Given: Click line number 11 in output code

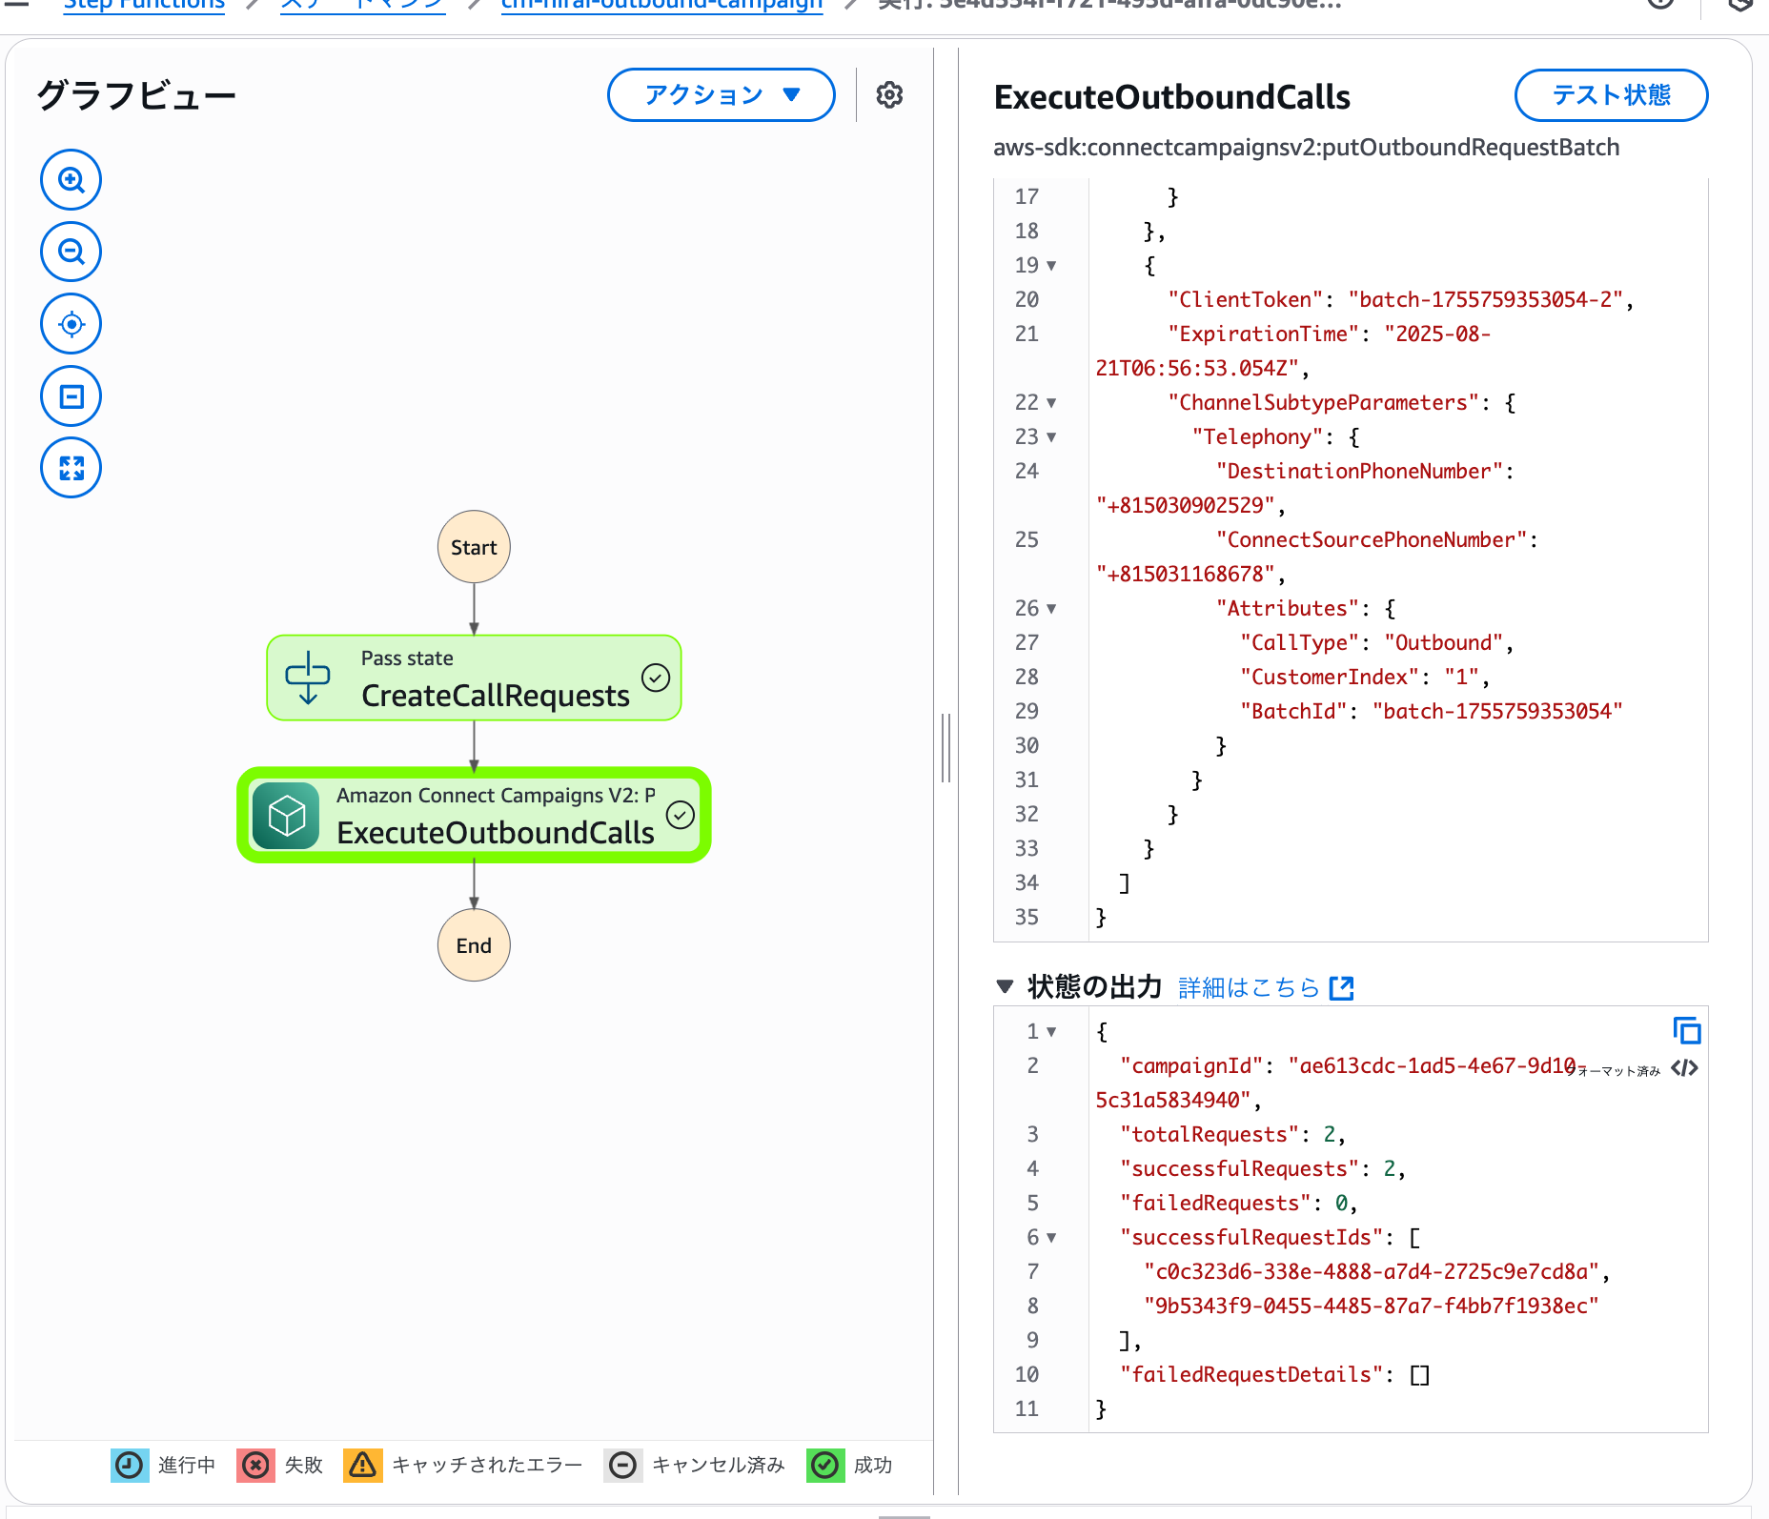Looking at the screenshot, I should tap(1027, 1409).
